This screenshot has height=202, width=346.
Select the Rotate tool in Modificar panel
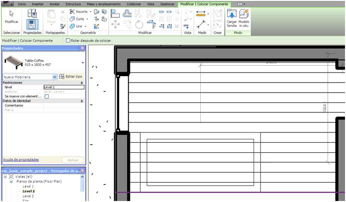[x=139, y=24]
